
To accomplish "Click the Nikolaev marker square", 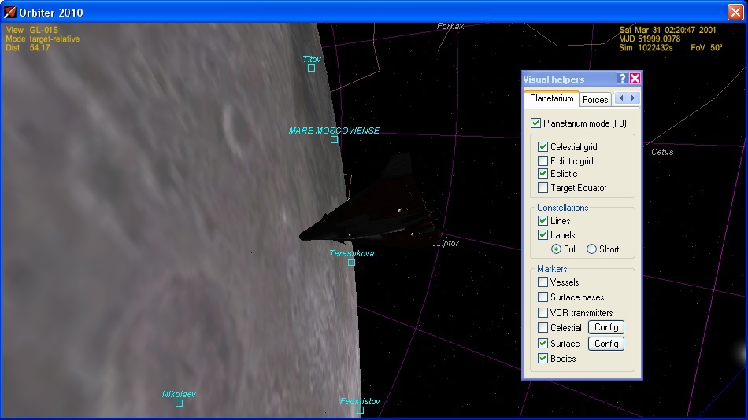I will [179, 403].
